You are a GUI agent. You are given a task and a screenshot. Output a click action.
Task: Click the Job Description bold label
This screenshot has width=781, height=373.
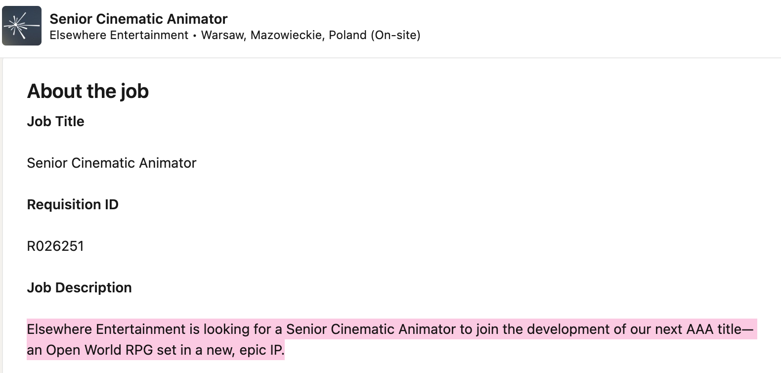click(79, 287)
